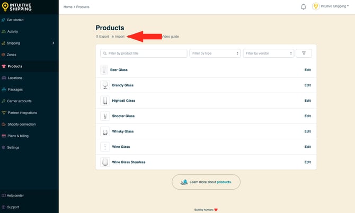Screen dimensions: 355x213
Task: Open Settings in the sidebar
Action: pos(13,147)
